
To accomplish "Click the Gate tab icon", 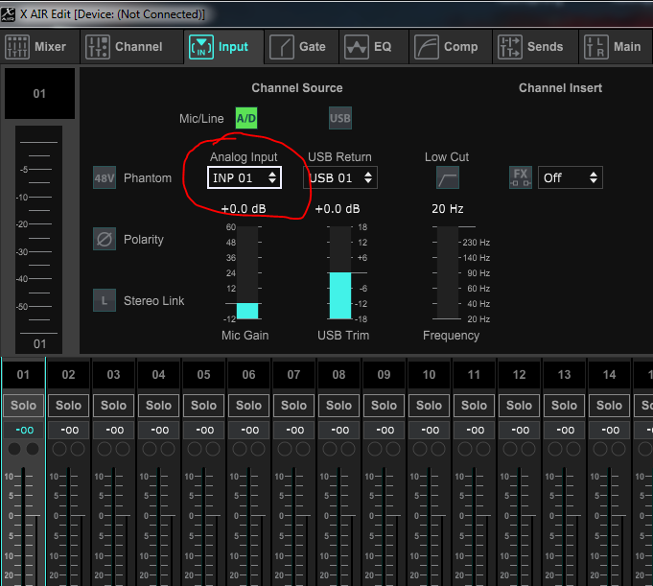I will (282, 47).
